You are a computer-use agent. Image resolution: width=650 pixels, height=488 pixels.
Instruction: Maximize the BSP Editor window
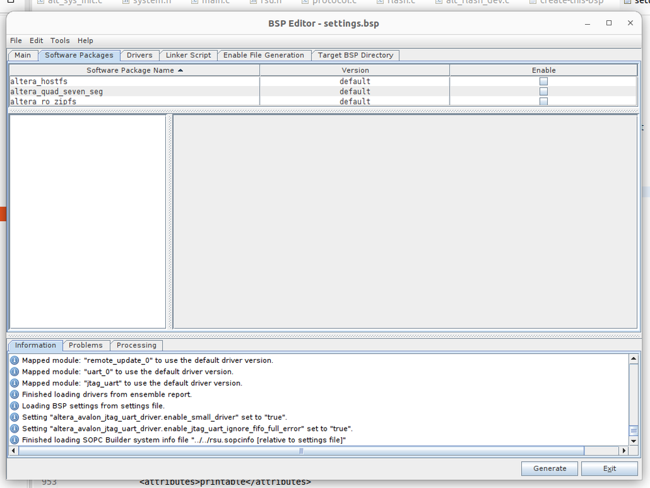609,23
